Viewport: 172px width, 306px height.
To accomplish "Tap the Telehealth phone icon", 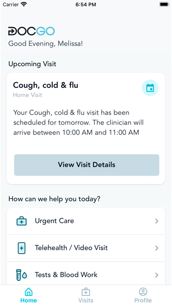I will (21, 248).
